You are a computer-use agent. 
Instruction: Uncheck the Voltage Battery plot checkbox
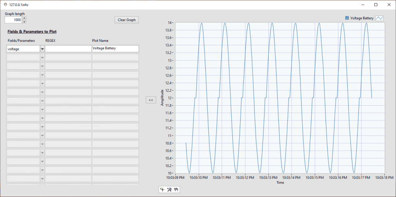[347, 18]
